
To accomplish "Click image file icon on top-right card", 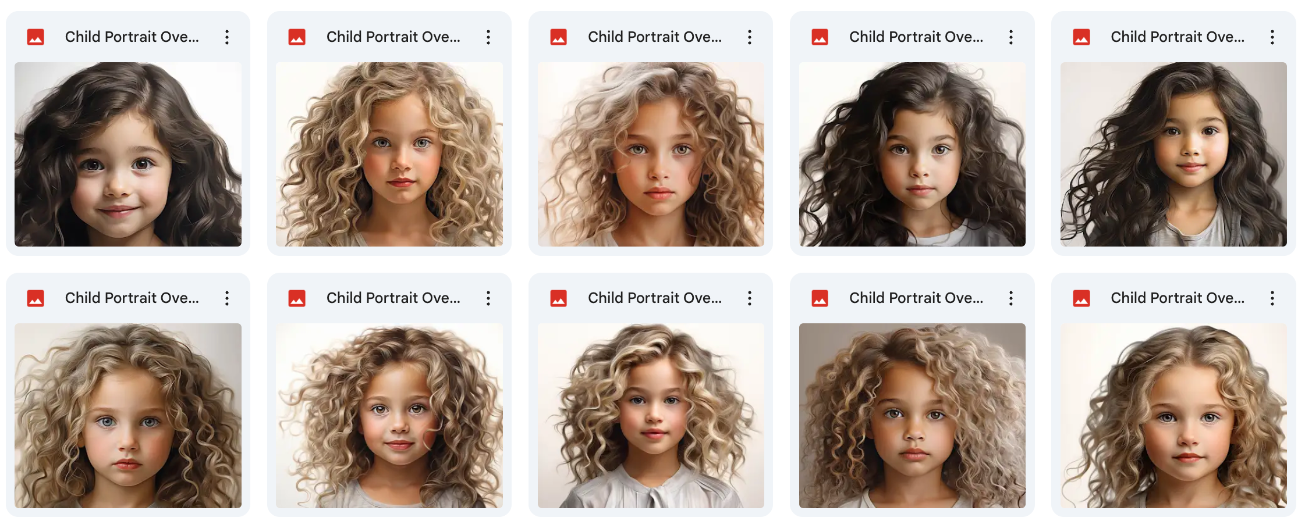I will click(1081, 37).
